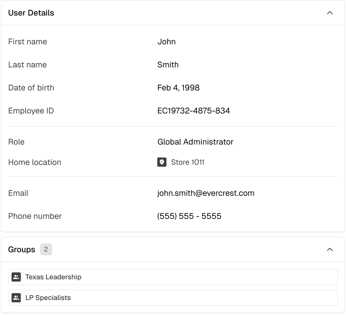Click the location pin icon beside Store 1011
The width and height of the screenshot is (346, 315).
tap(162, 162)
